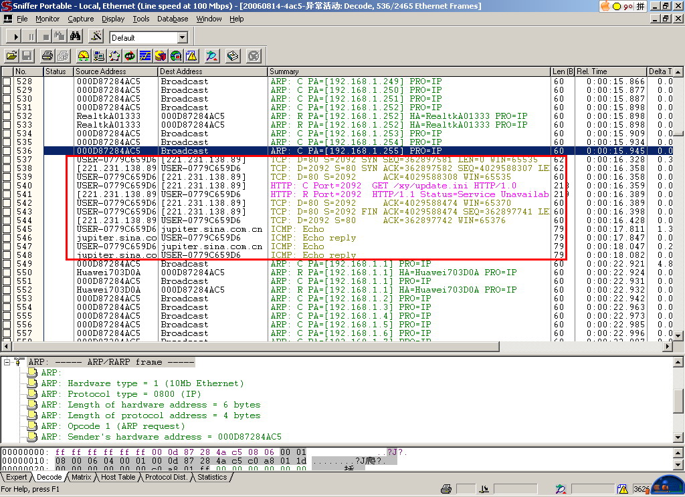The image size is (685, 497).
Task: Open the Dashboard gauge icon
Action: (x=83, y=56)
